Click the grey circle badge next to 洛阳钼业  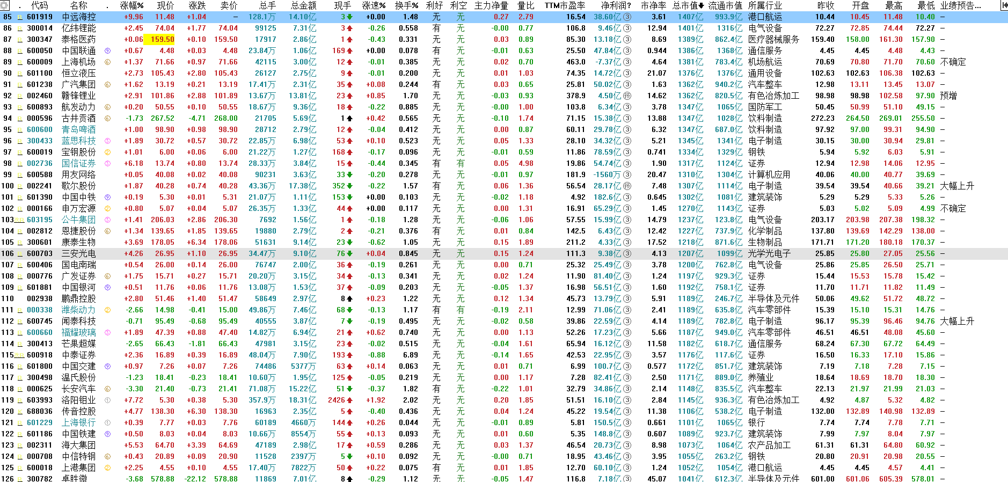click(x=107, y=400)
